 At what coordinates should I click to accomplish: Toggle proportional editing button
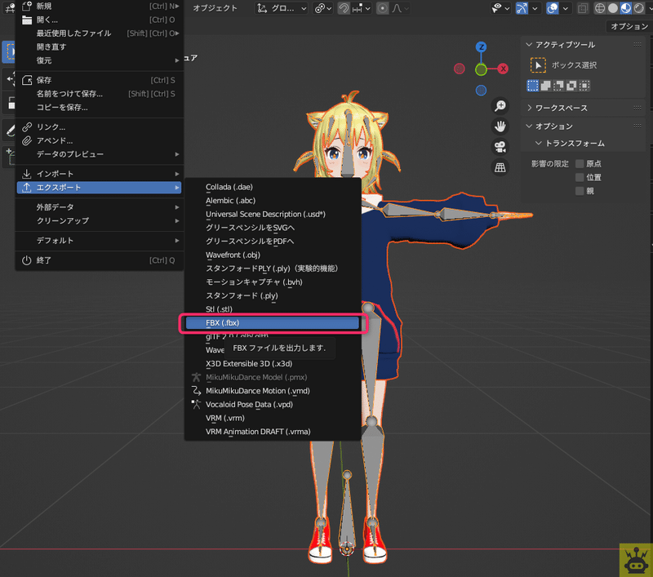pyautogui.click(x=382, y=8)
